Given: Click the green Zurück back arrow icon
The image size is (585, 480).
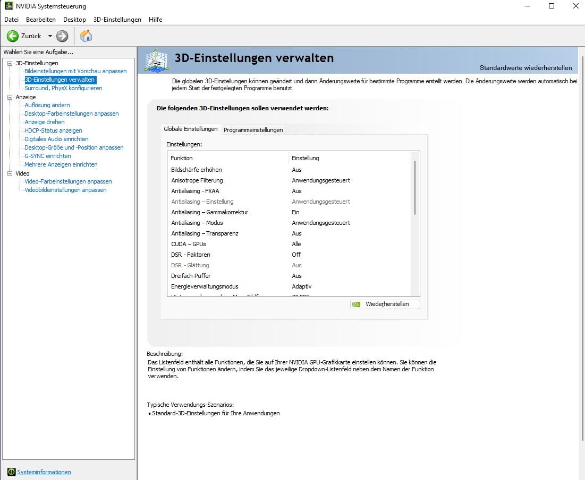Looking at the screenshot, I should [x=12, y=36].
